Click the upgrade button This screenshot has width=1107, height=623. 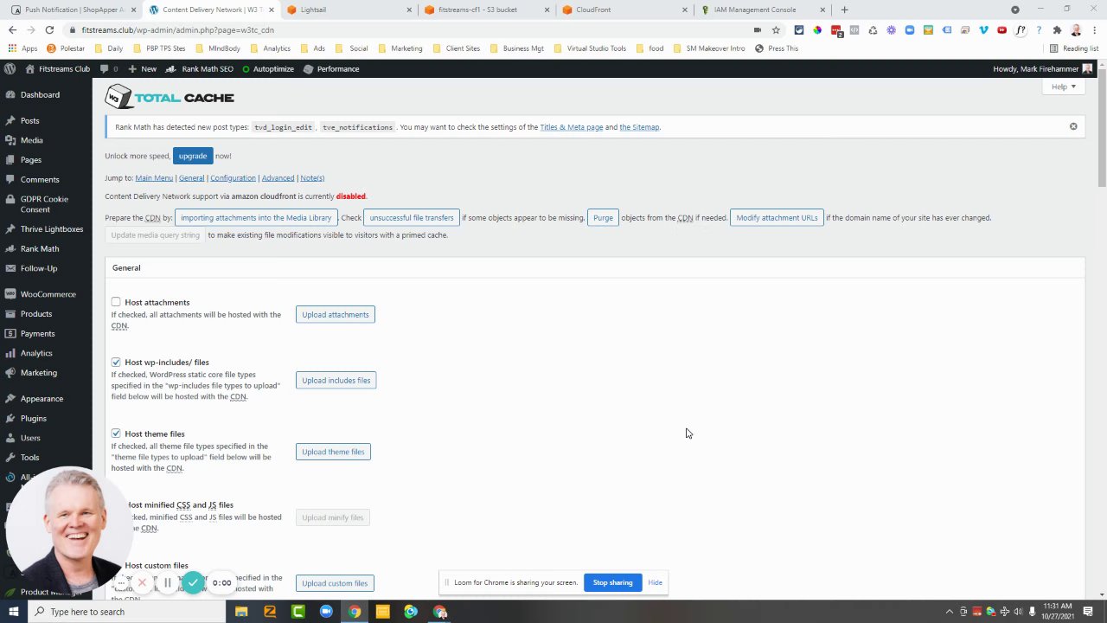(193, 156)
